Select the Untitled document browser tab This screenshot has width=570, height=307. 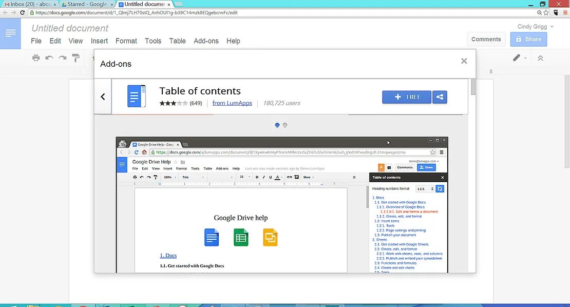tap(144, 4)
